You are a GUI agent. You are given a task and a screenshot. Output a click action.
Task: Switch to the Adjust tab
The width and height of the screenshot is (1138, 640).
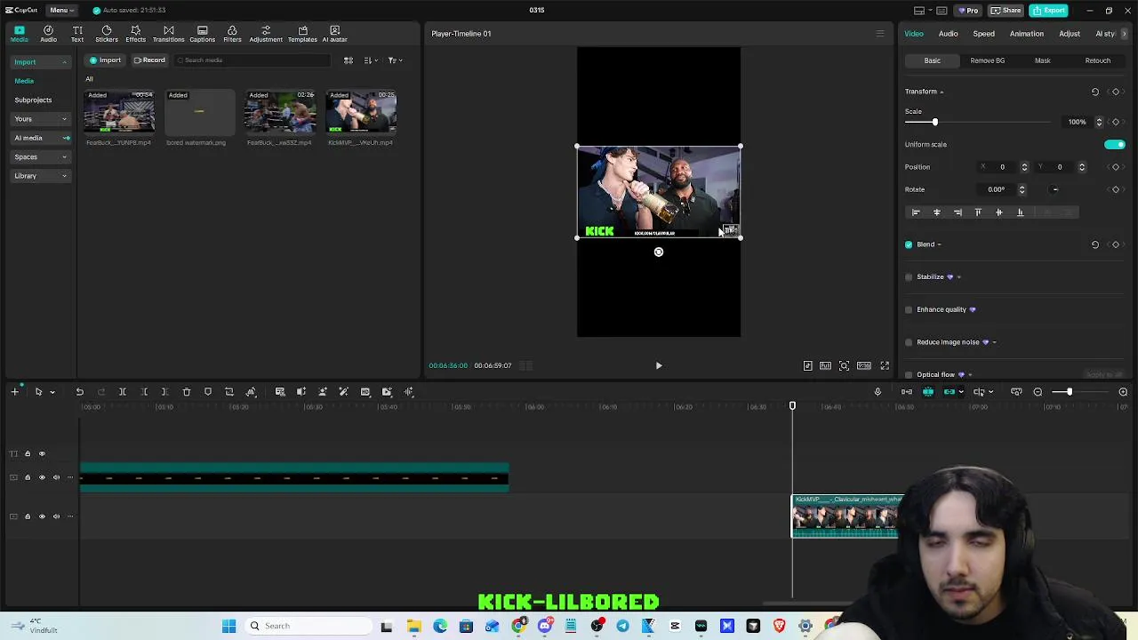pyautogui.click(x=1070, y=34)
